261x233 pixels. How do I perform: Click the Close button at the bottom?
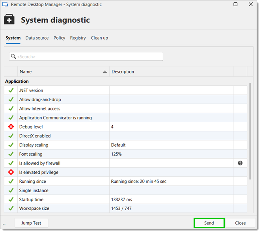pyautogui.click(x=240, y=223)
